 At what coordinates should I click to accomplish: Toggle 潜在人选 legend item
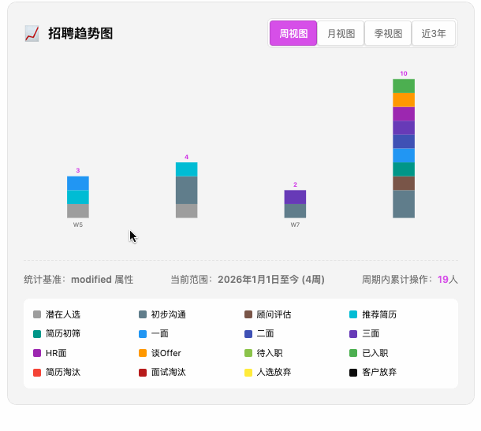click(57, 314)
